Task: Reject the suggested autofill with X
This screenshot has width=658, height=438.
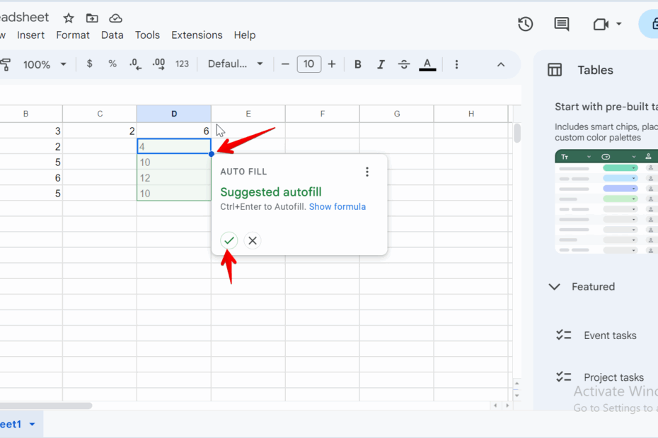Action: (x=252, y=241)
